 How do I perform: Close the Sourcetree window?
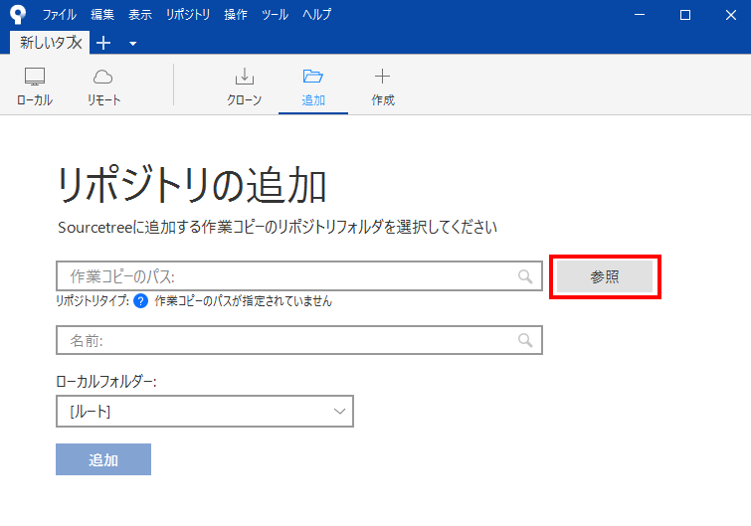click(731, 15)
